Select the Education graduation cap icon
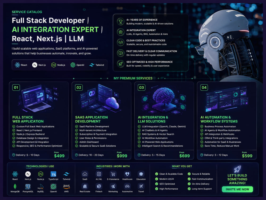The width and height of the screenshot is (266, 200). tap(141, 174)
